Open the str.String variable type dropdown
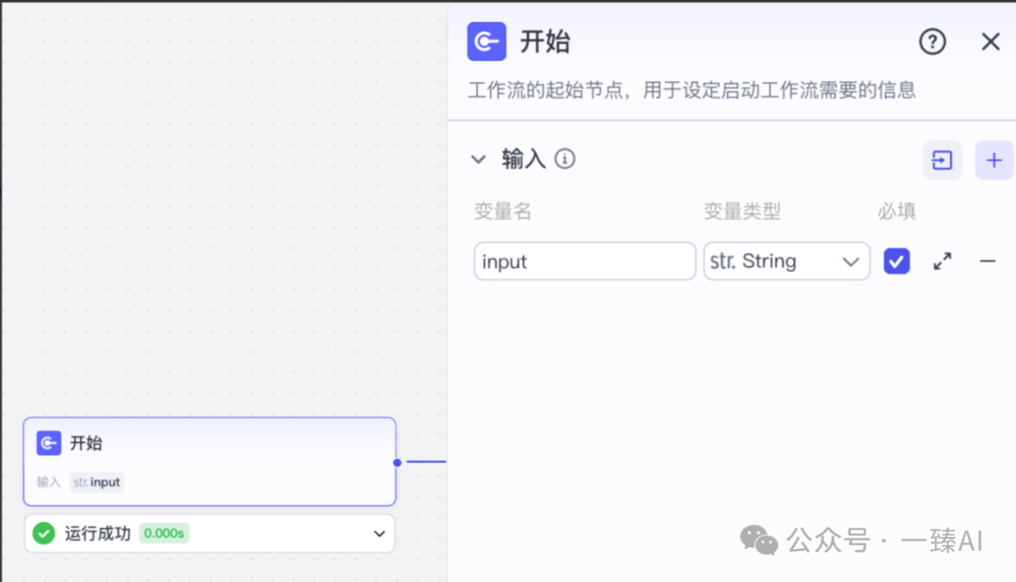The image size is (1016, 582). [x=786, y=261]
